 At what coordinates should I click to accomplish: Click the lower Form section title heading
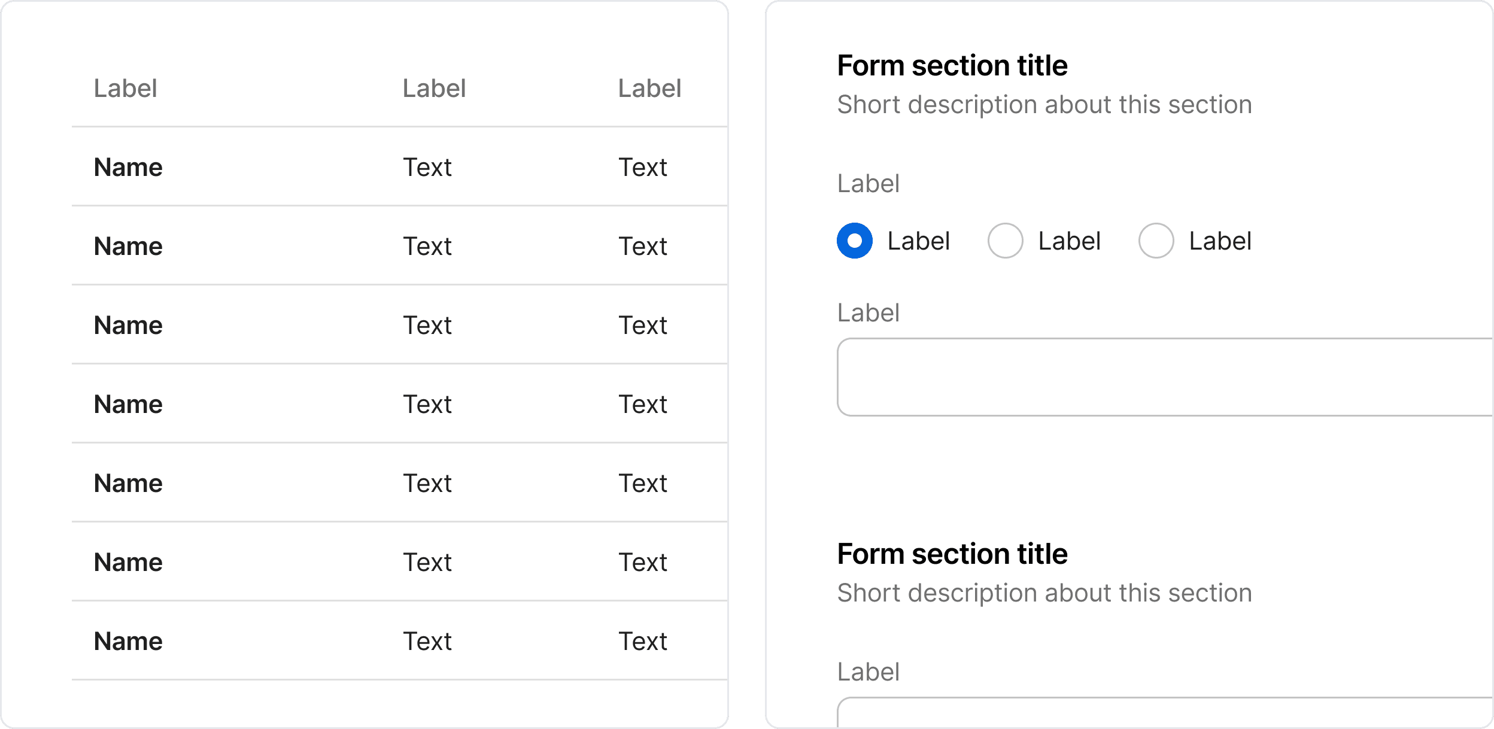point(952,554)
